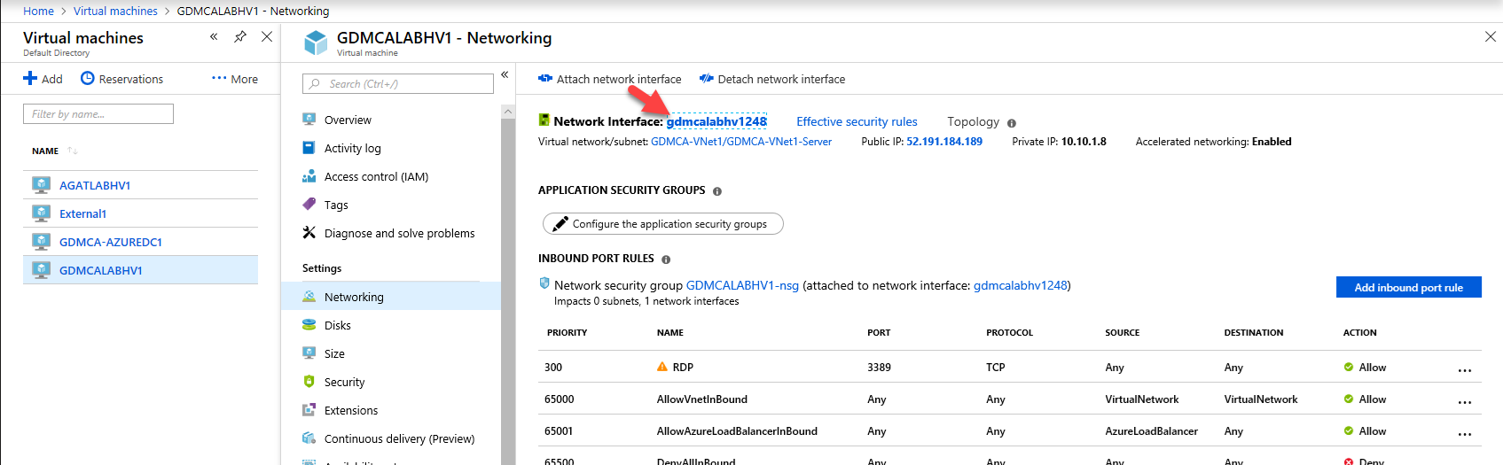
Task: Click the Activity log icon
Action: pyautogui.click(x=309, y=147)
